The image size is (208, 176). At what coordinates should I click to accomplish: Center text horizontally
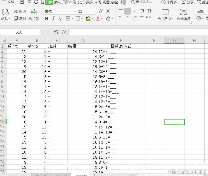[128, 18]
